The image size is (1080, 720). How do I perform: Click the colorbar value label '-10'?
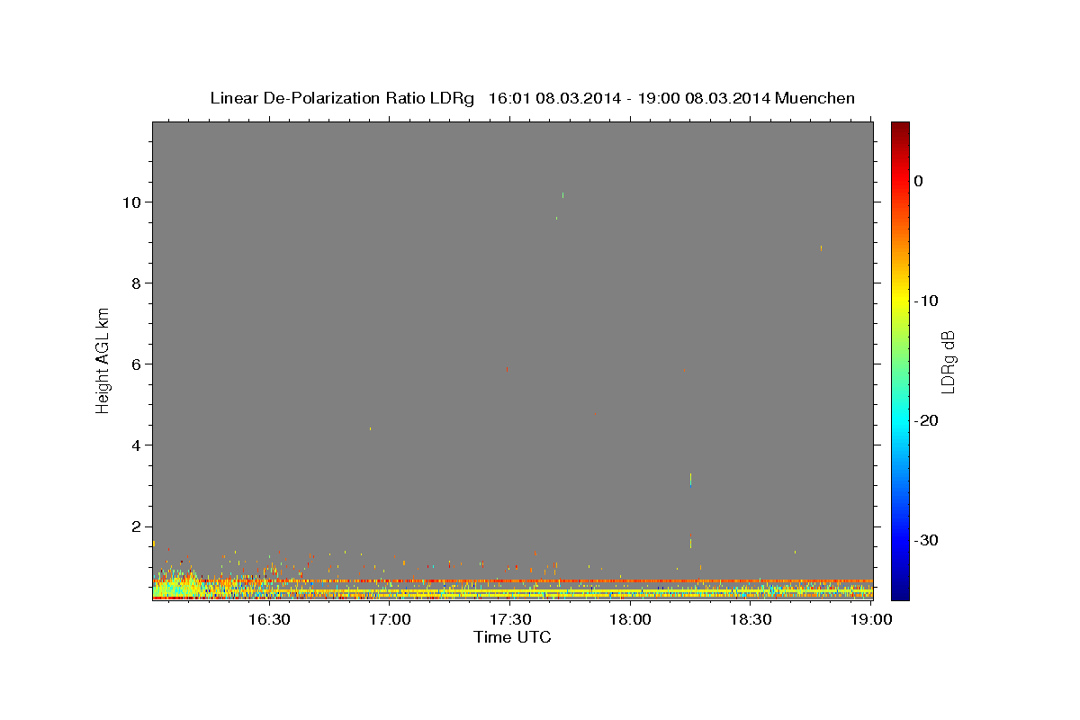tap(927, 301)
